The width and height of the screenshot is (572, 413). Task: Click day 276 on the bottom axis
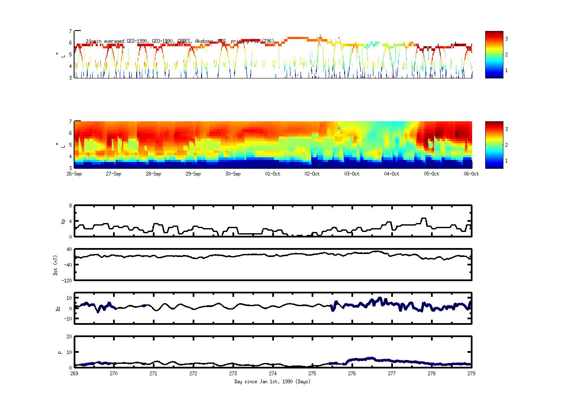352,374
